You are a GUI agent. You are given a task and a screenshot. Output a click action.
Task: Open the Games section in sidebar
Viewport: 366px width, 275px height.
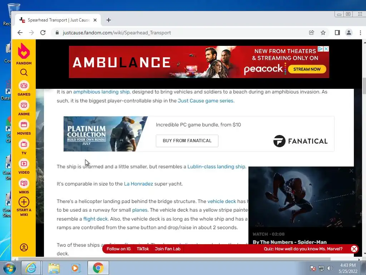click(x=24, y=89)
